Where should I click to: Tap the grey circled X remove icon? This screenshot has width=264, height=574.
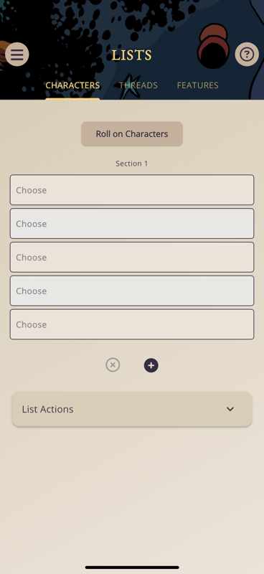pyautogui.click(x=113, y=365)
